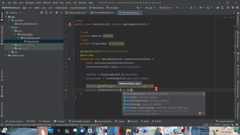Open the Terminal tool window
The height and width of the screenshot is (135, 240).
point(59,121)
